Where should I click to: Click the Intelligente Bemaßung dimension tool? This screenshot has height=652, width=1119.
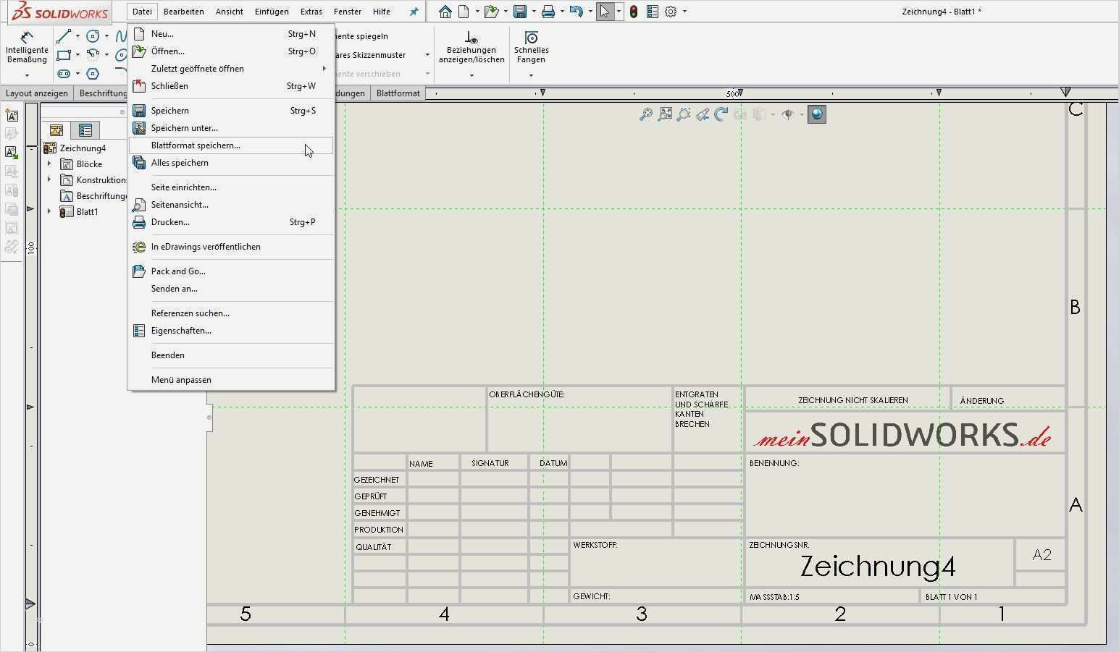[x=27, y=47]
